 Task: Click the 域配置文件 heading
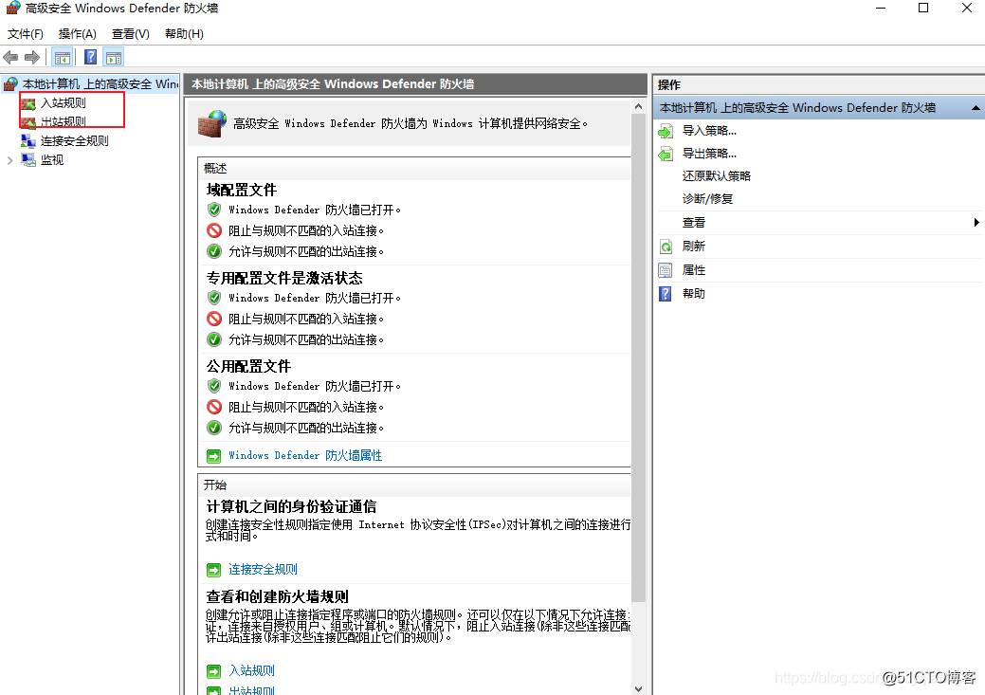coord(241,191)
